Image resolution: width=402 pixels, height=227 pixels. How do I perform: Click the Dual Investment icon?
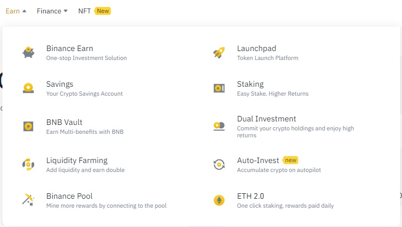(x=219, y=126)
